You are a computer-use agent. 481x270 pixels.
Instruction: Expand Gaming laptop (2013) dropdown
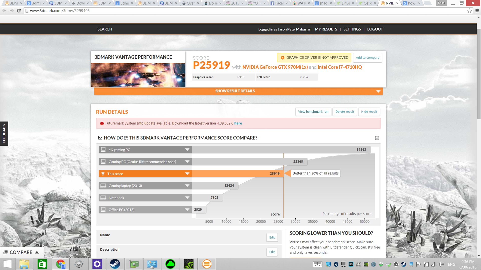point(187,186)
